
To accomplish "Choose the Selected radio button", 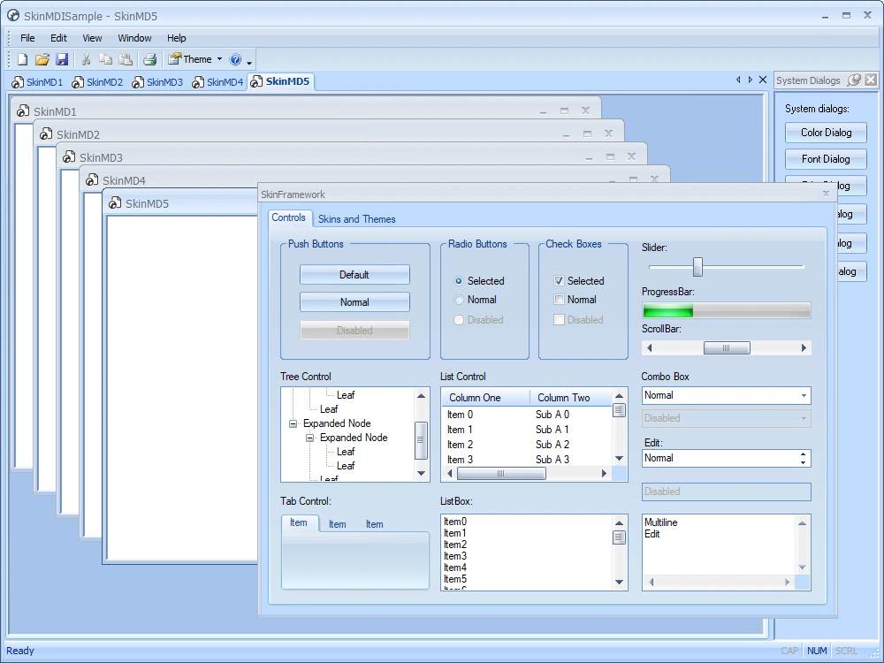I will tap(459, 281).
